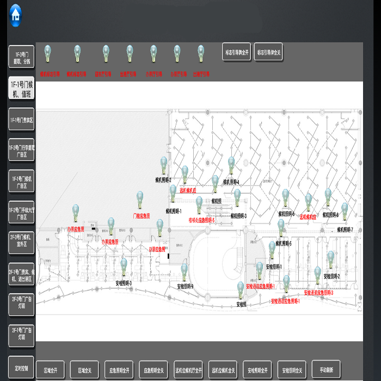Refresh status with 手动刷新 button

tap(326, 370)
